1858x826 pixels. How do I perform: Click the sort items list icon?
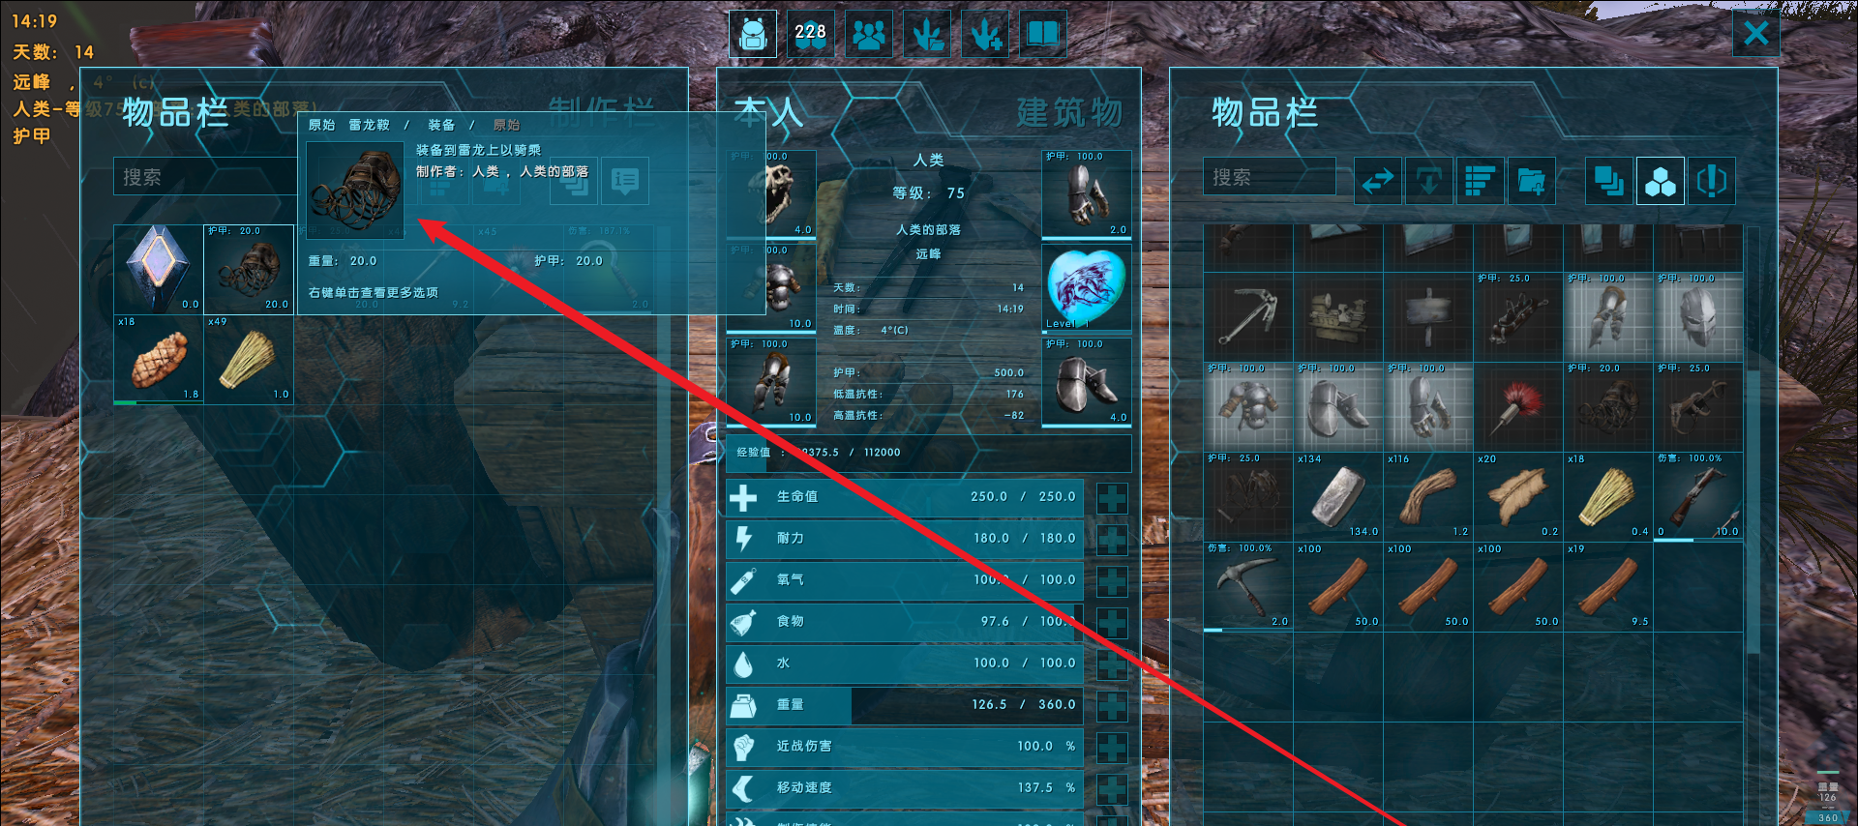1480,181
